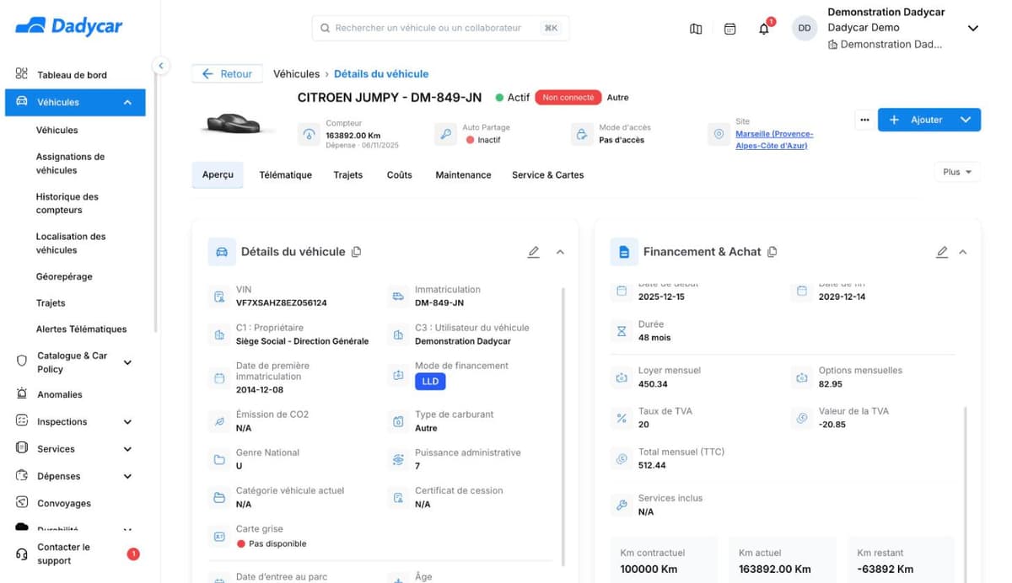Viewport: 1012px width, 583px height.
Task: Go back with the Retour button
Action: click(227, 74)
